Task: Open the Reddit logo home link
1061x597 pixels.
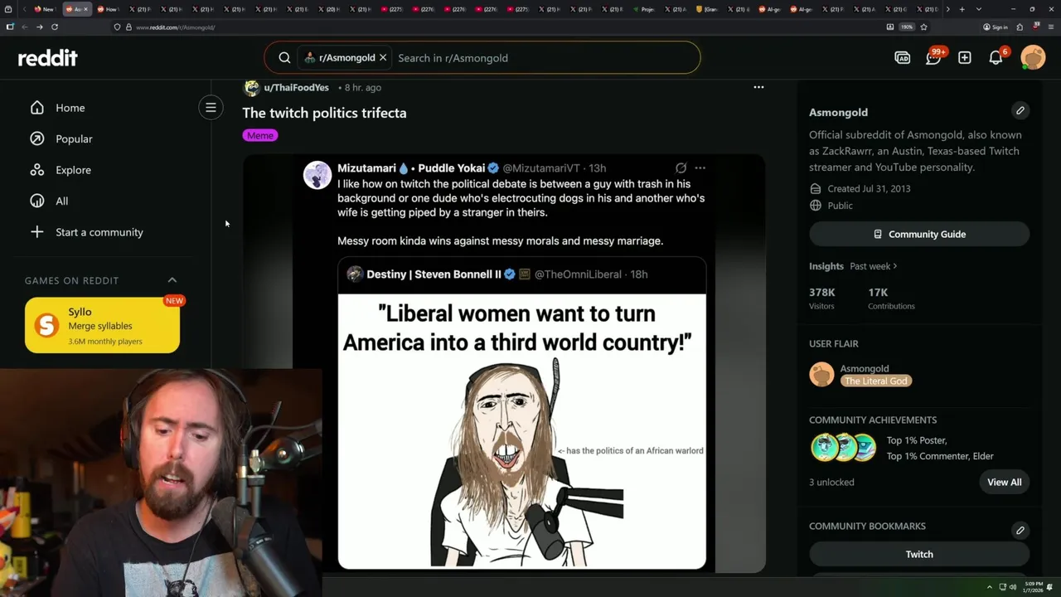Action: 47,58
